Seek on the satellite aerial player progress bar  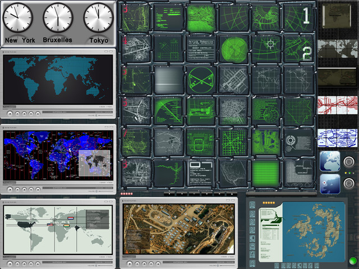point(198,262)
